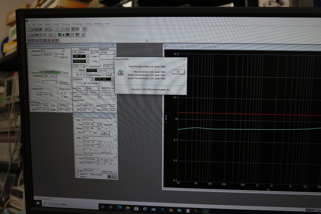The width and height of the screenshot is (321, 214).
Task: Click the Copy toolbar icon
Action: click(63, 29)
